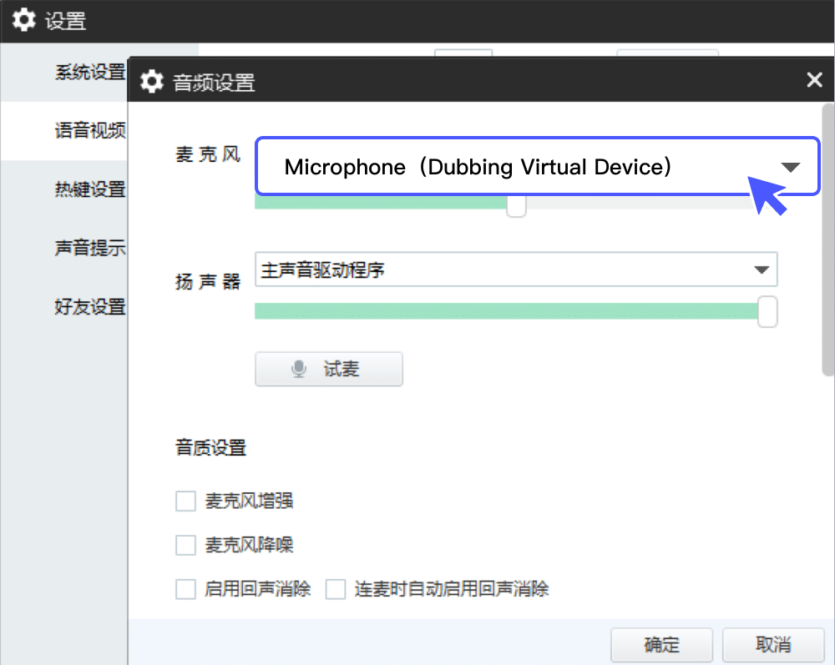Enable 连麦时自动启用回声消除 checkbox
The height and width of the screenshot is (665, 835).
point(336,590)
